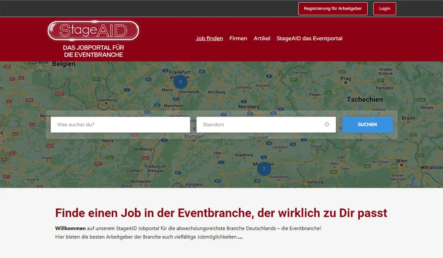Open Registrierung für Arbeitgeber
Viewport: 443px width, 258px height.
[333, 8]
